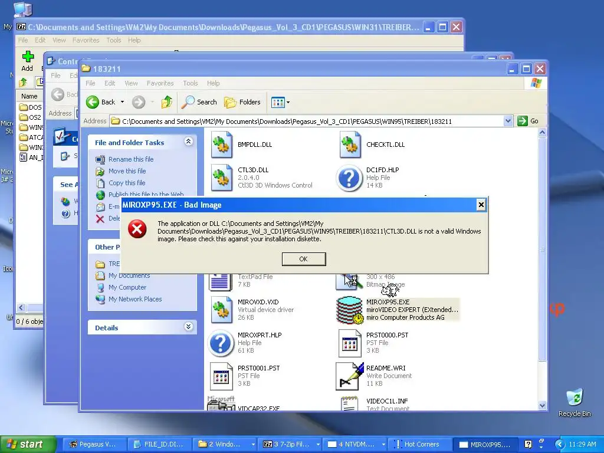
Task: Open the File menu in 7-Zip window
Action: click(23, 40)
